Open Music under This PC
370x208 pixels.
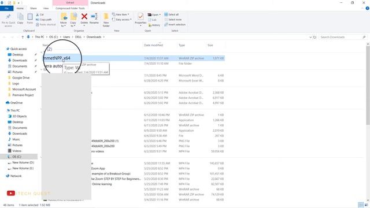tap(16, 139)
